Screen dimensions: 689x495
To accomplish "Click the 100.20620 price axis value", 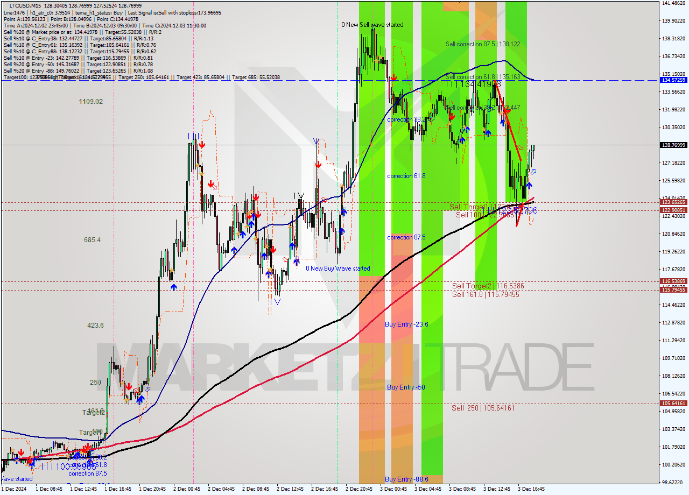I will [x=673, y=464].
